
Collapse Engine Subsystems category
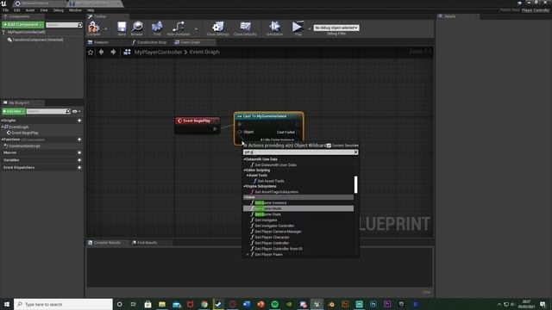tap(245, 186)
